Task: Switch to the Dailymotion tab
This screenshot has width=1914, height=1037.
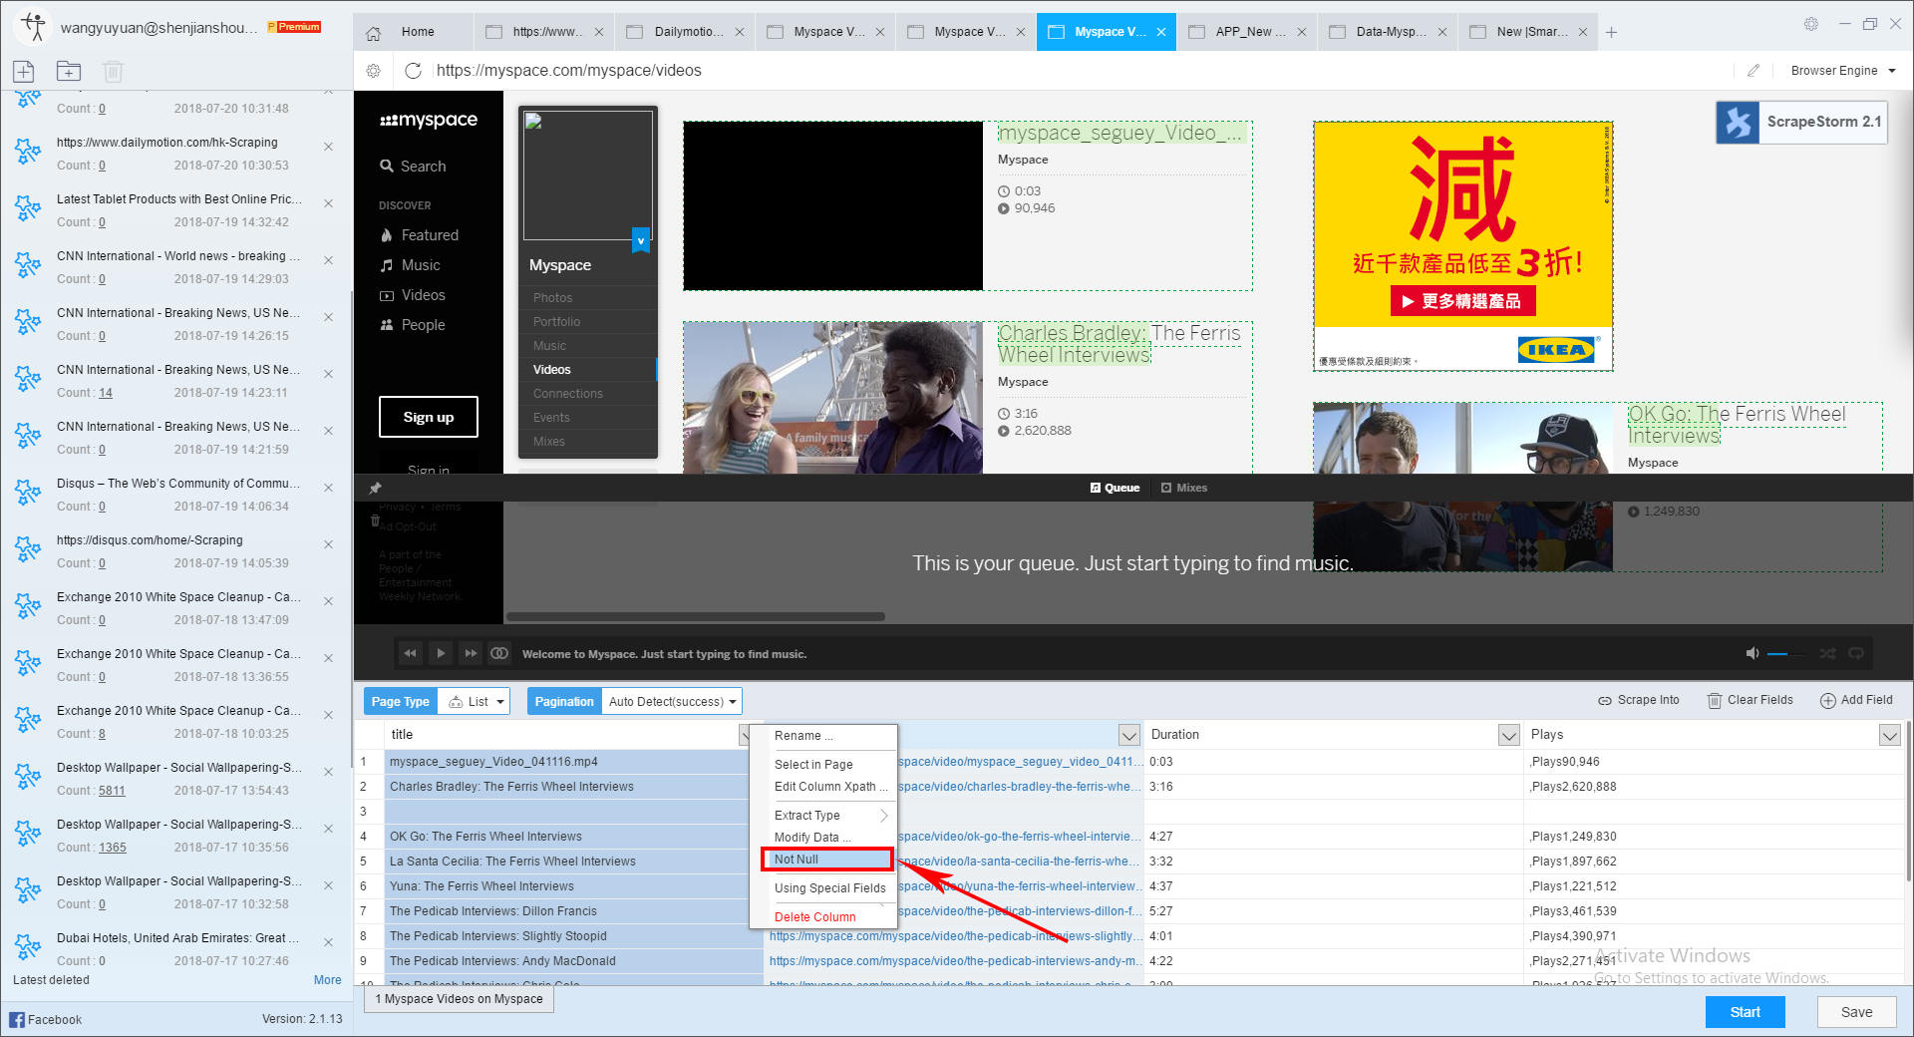Action: pos(684,32)
